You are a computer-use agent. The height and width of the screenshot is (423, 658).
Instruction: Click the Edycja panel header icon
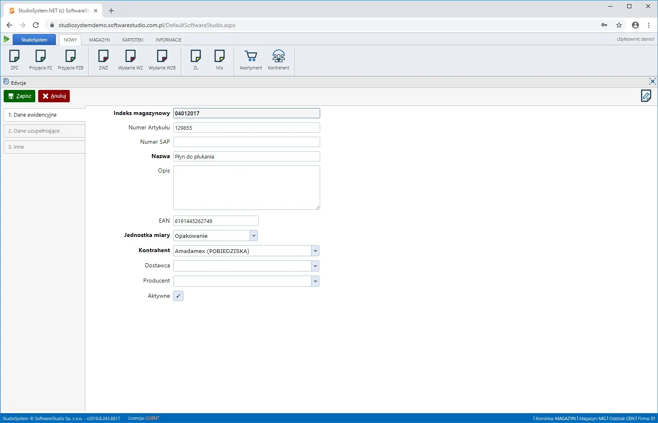[6, 82]
